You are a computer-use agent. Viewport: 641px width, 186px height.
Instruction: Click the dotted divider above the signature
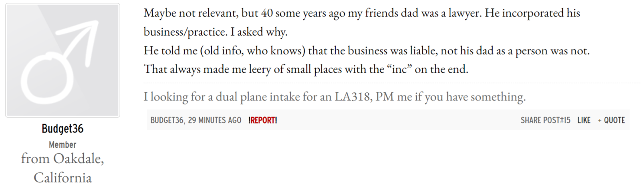(x=392, y=83)
